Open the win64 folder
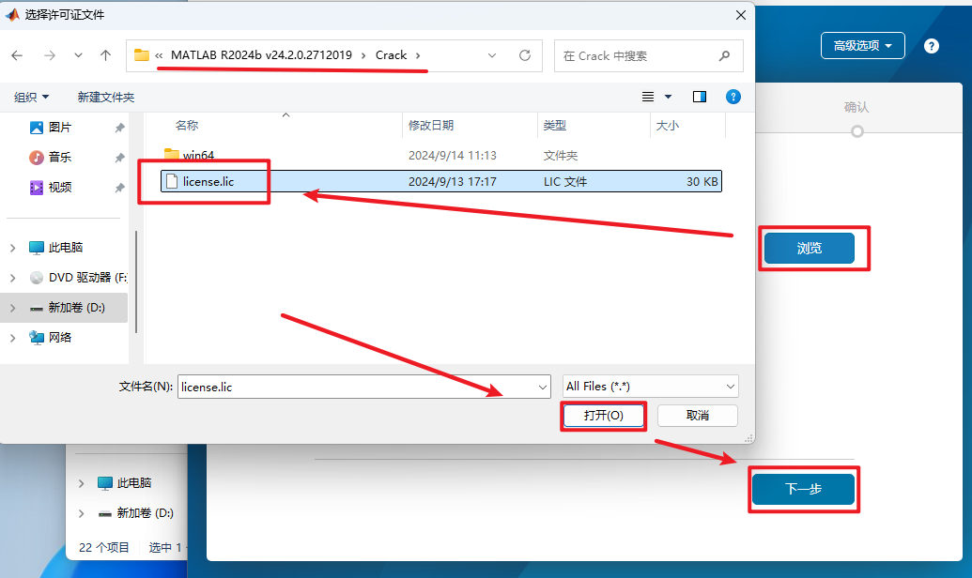This screenshot has height=578, width=972. [x=197, y=155]
